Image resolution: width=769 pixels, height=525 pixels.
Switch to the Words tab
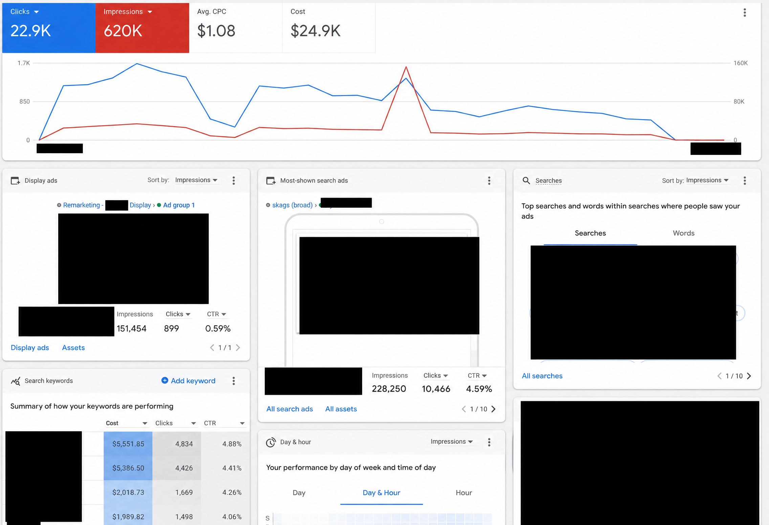(683, 233)
